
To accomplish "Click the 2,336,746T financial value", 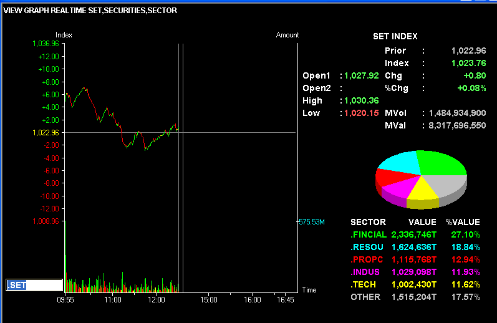I will (x=413, y=234).
